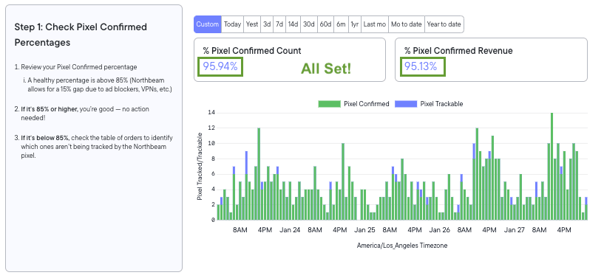Viewport: 604px width, 278px height.
Task: Toggle the Pixel Confirmed legend swatch
Action: click(x=329, y=104)
